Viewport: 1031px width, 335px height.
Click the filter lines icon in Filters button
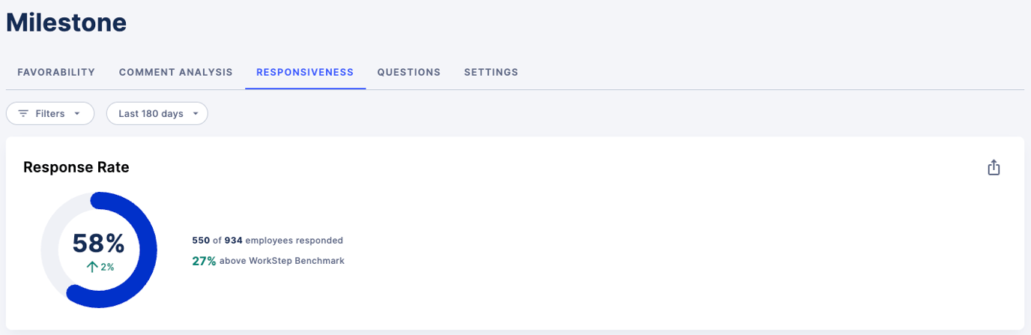tap(23, 114)
